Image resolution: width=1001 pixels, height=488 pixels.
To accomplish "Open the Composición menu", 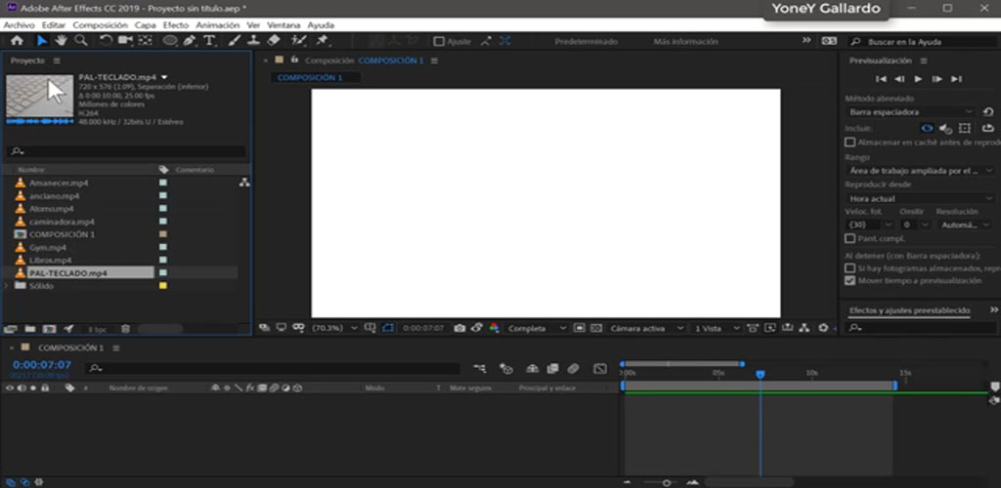I will [x=100, y=23].
